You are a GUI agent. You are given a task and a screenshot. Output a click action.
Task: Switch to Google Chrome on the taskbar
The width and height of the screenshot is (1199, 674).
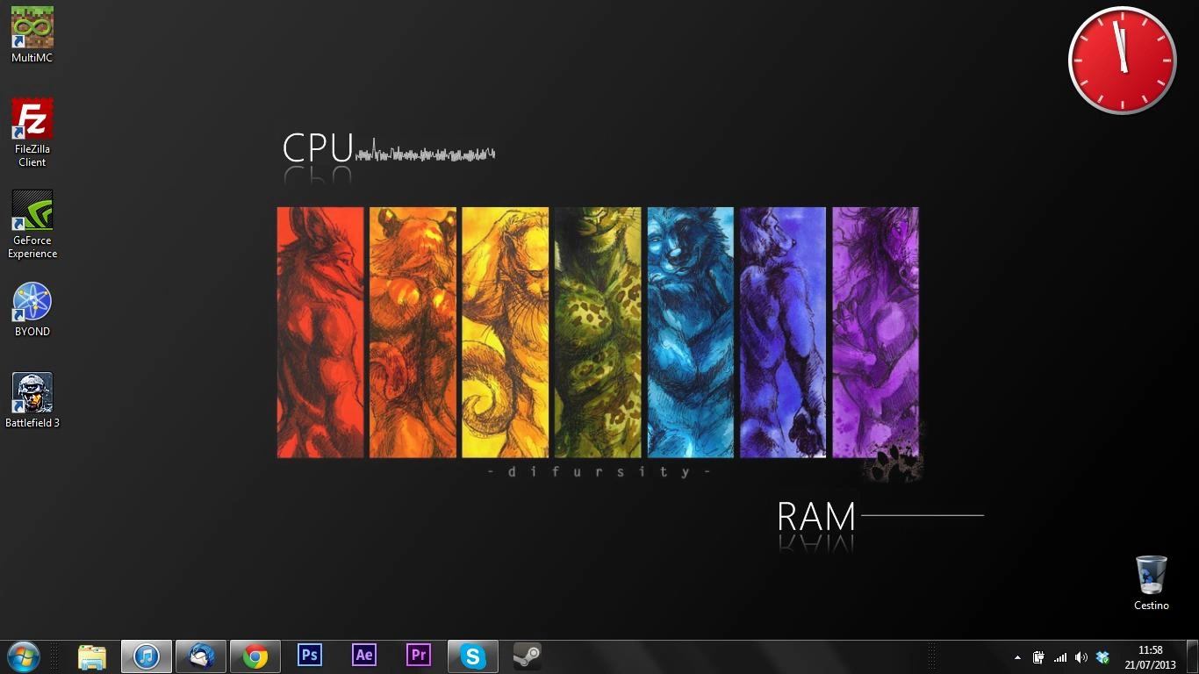pos(255,656)
